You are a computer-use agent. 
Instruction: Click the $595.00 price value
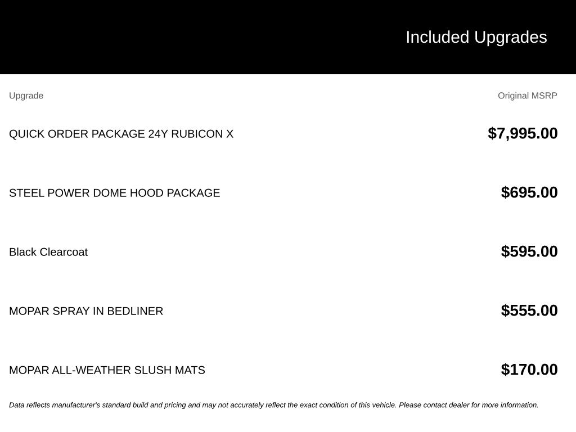click(529, 251)
